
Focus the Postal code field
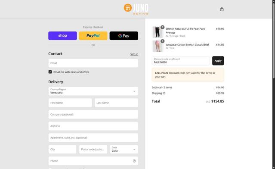[93, 149]
